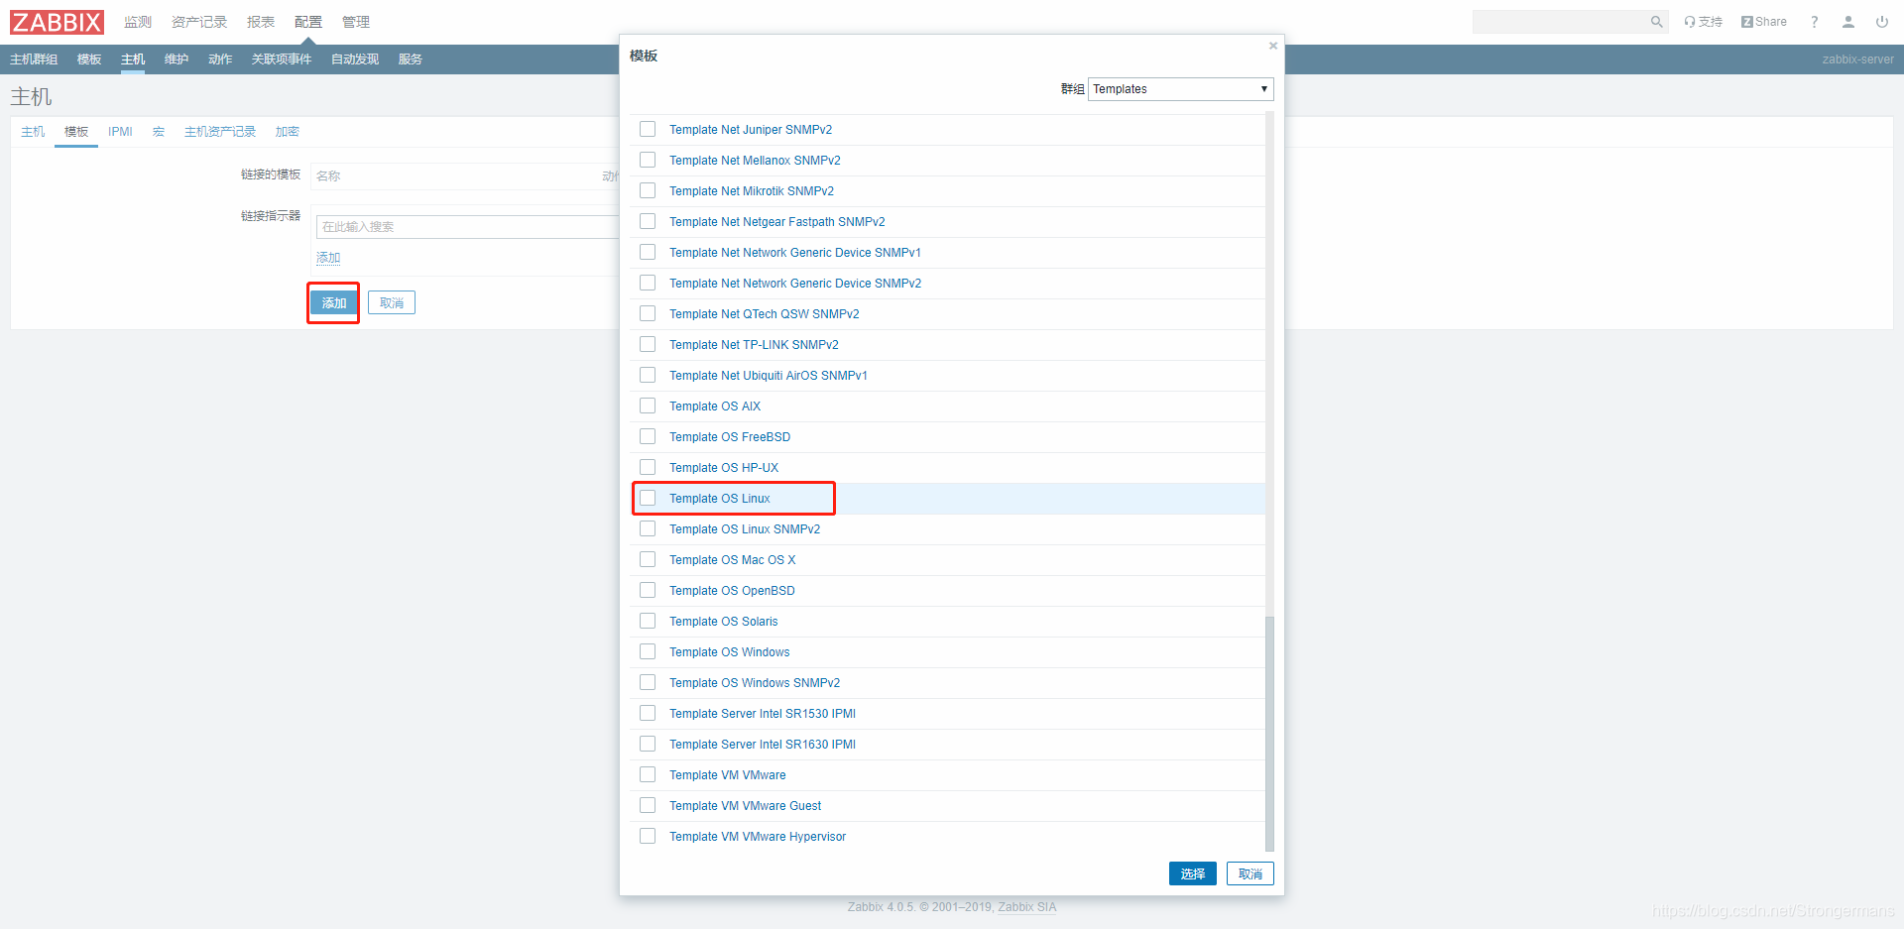Open Template Net QTech QSW SNMPv2 link
Viewport: 1904px width, 929px height.
pyautogui.click(x=765, y=314)
